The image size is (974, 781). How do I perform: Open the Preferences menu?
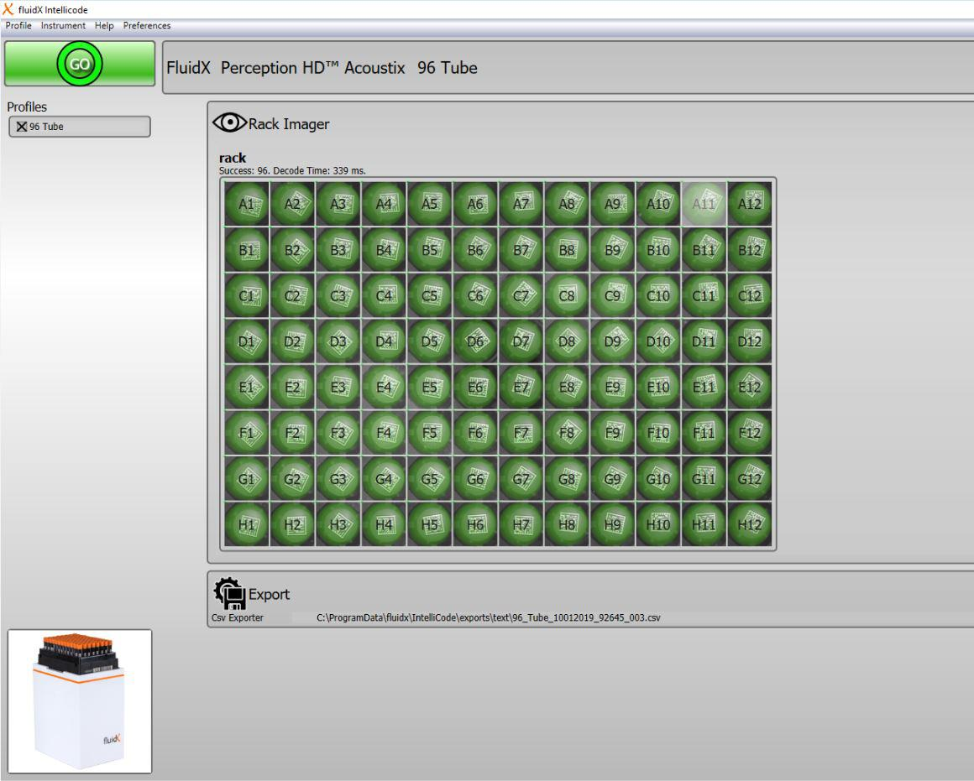[147, 25]
